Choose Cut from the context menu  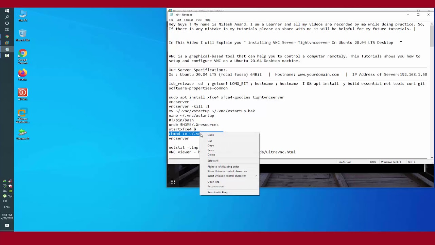[229, 141]
